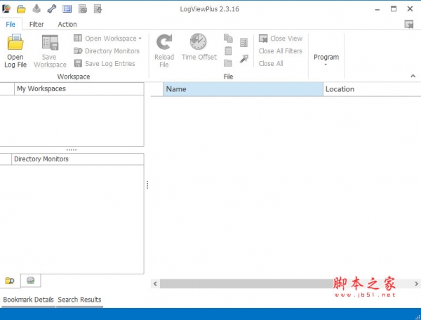Open the Open Workspace dropdown
This screenshot has width=421, height=320.
point(107,39)
